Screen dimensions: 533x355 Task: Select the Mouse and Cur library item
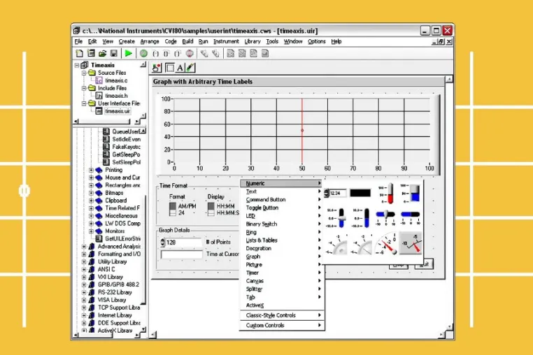pyautogui.click(x=122, y=177)
